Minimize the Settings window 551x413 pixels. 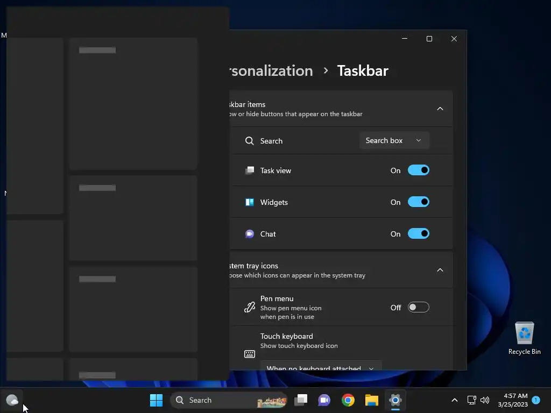click(x=405, y=39)
